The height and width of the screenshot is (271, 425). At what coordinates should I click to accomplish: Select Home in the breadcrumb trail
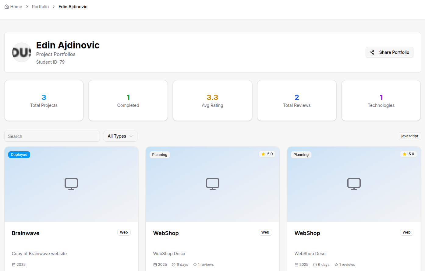(16, 6)
